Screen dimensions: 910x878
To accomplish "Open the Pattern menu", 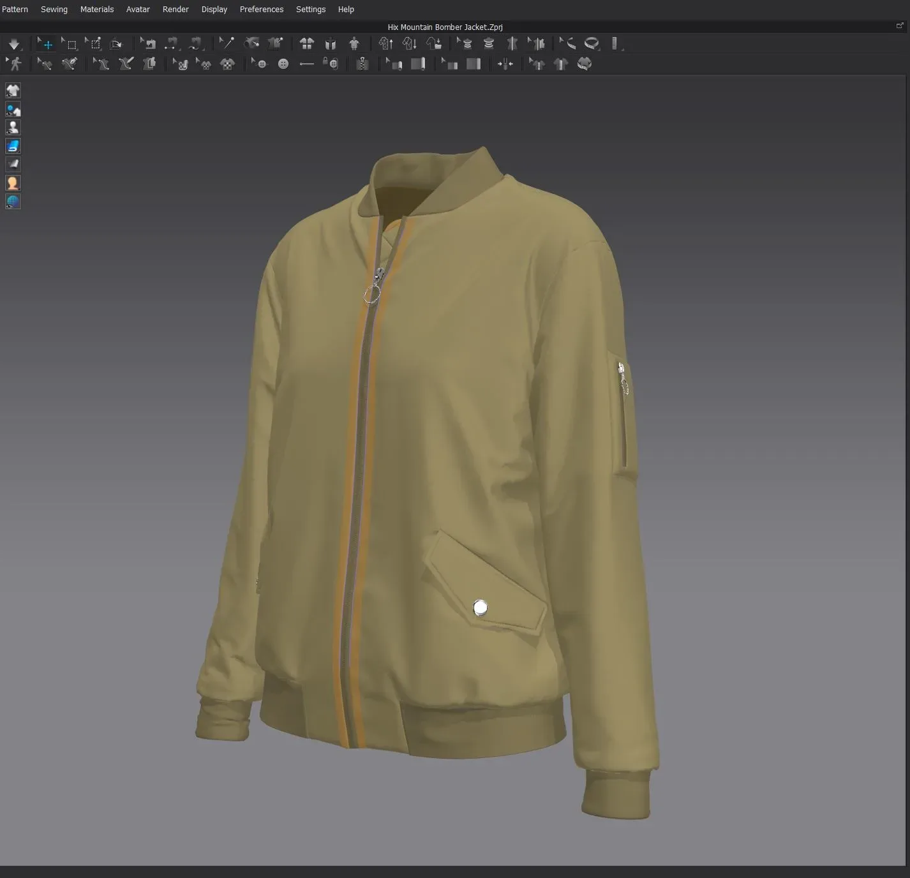I will click(x=15, y=10).
